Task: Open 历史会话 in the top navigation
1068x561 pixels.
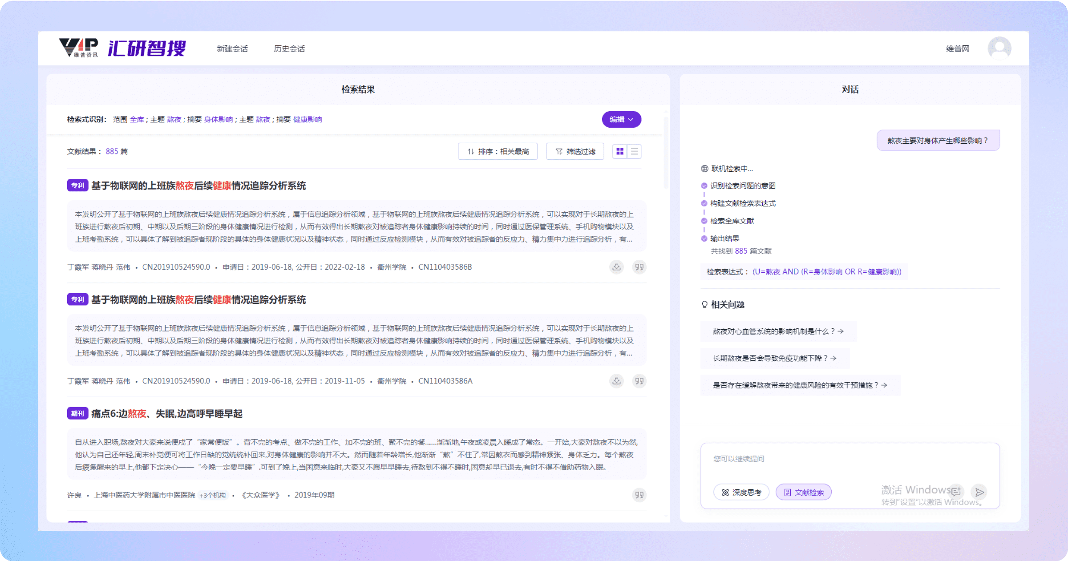Action: click(x=289, y=48)
